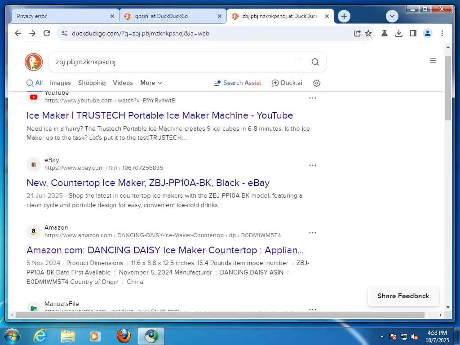Open search settings gear icon
The height and width of the screenshot is (345, 460).
317,83
